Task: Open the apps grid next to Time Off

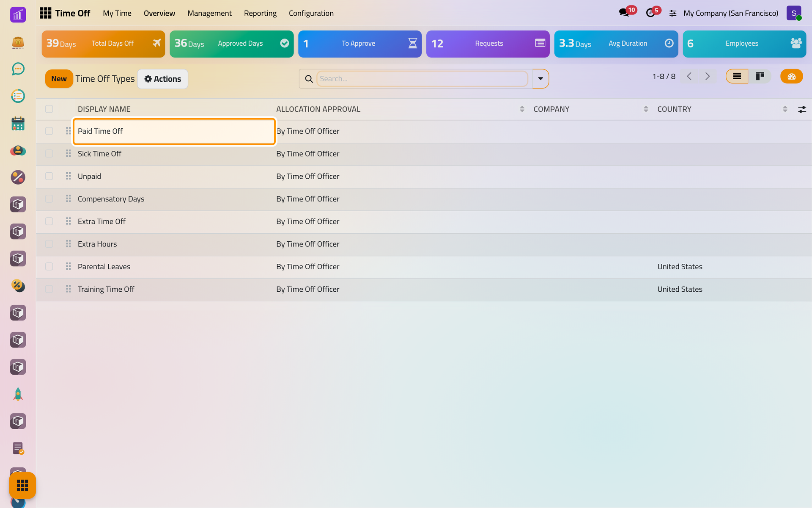Action: coord(45,13)
